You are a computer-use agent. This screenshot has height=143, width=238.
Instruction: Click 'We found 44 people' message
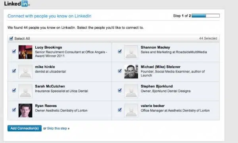pyautogui.click(x=76, y=28)
